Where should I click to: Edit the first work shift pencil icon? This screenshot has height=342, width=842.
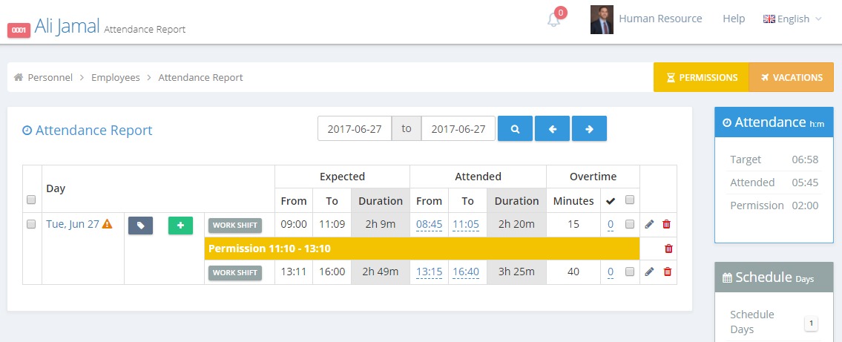point(649,225)
